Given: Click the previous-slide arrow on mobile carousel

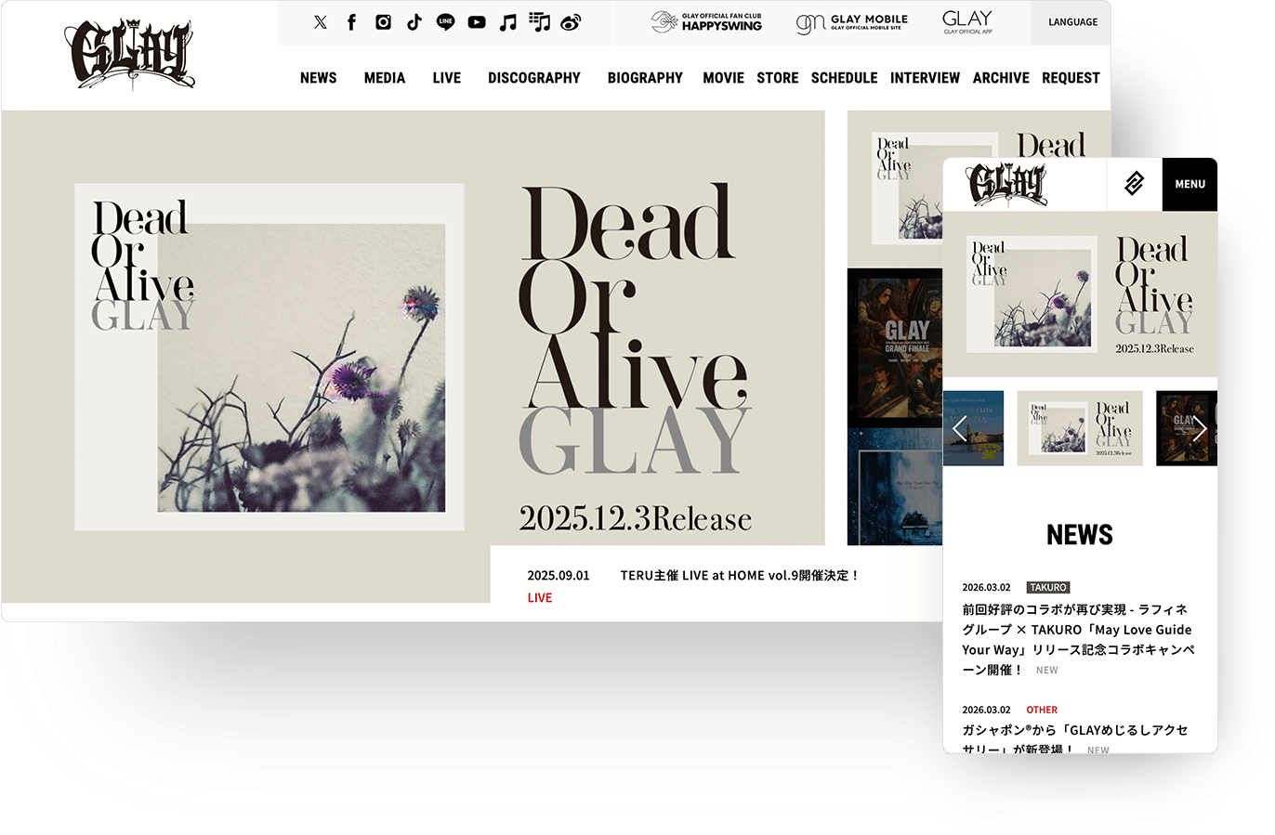Looking at the screenshot, I should 959,428.
